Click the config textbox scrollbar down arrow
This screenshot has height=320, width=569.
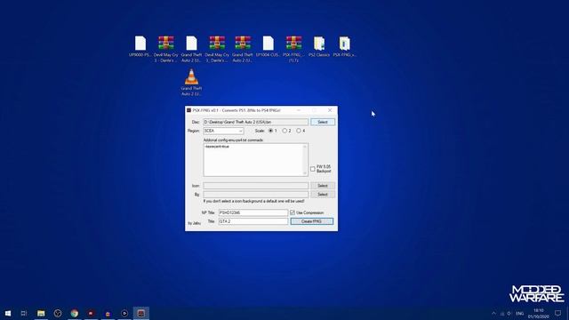pos(305,174)
